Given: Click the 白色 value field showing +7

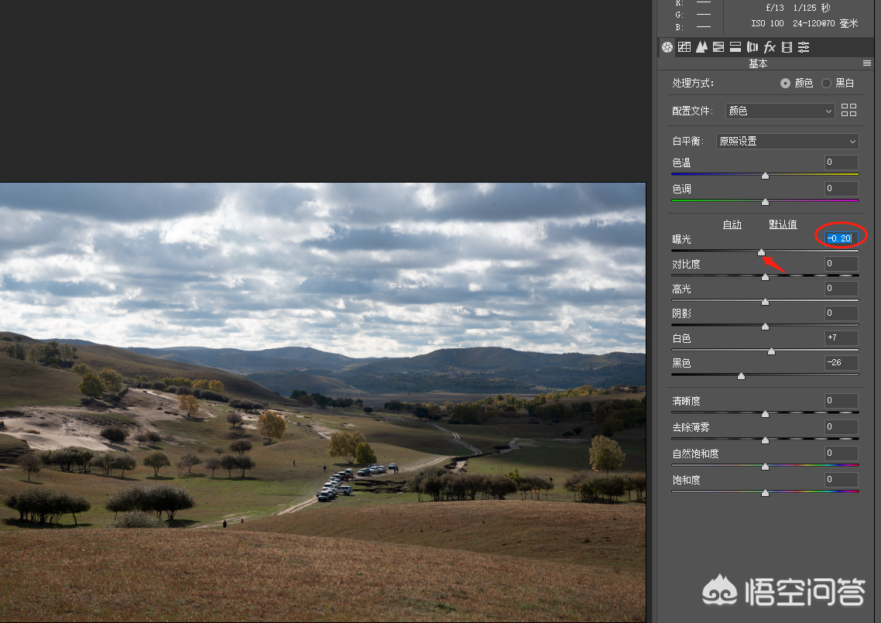Looking at the screenshot, I should (x=841, y=337).
